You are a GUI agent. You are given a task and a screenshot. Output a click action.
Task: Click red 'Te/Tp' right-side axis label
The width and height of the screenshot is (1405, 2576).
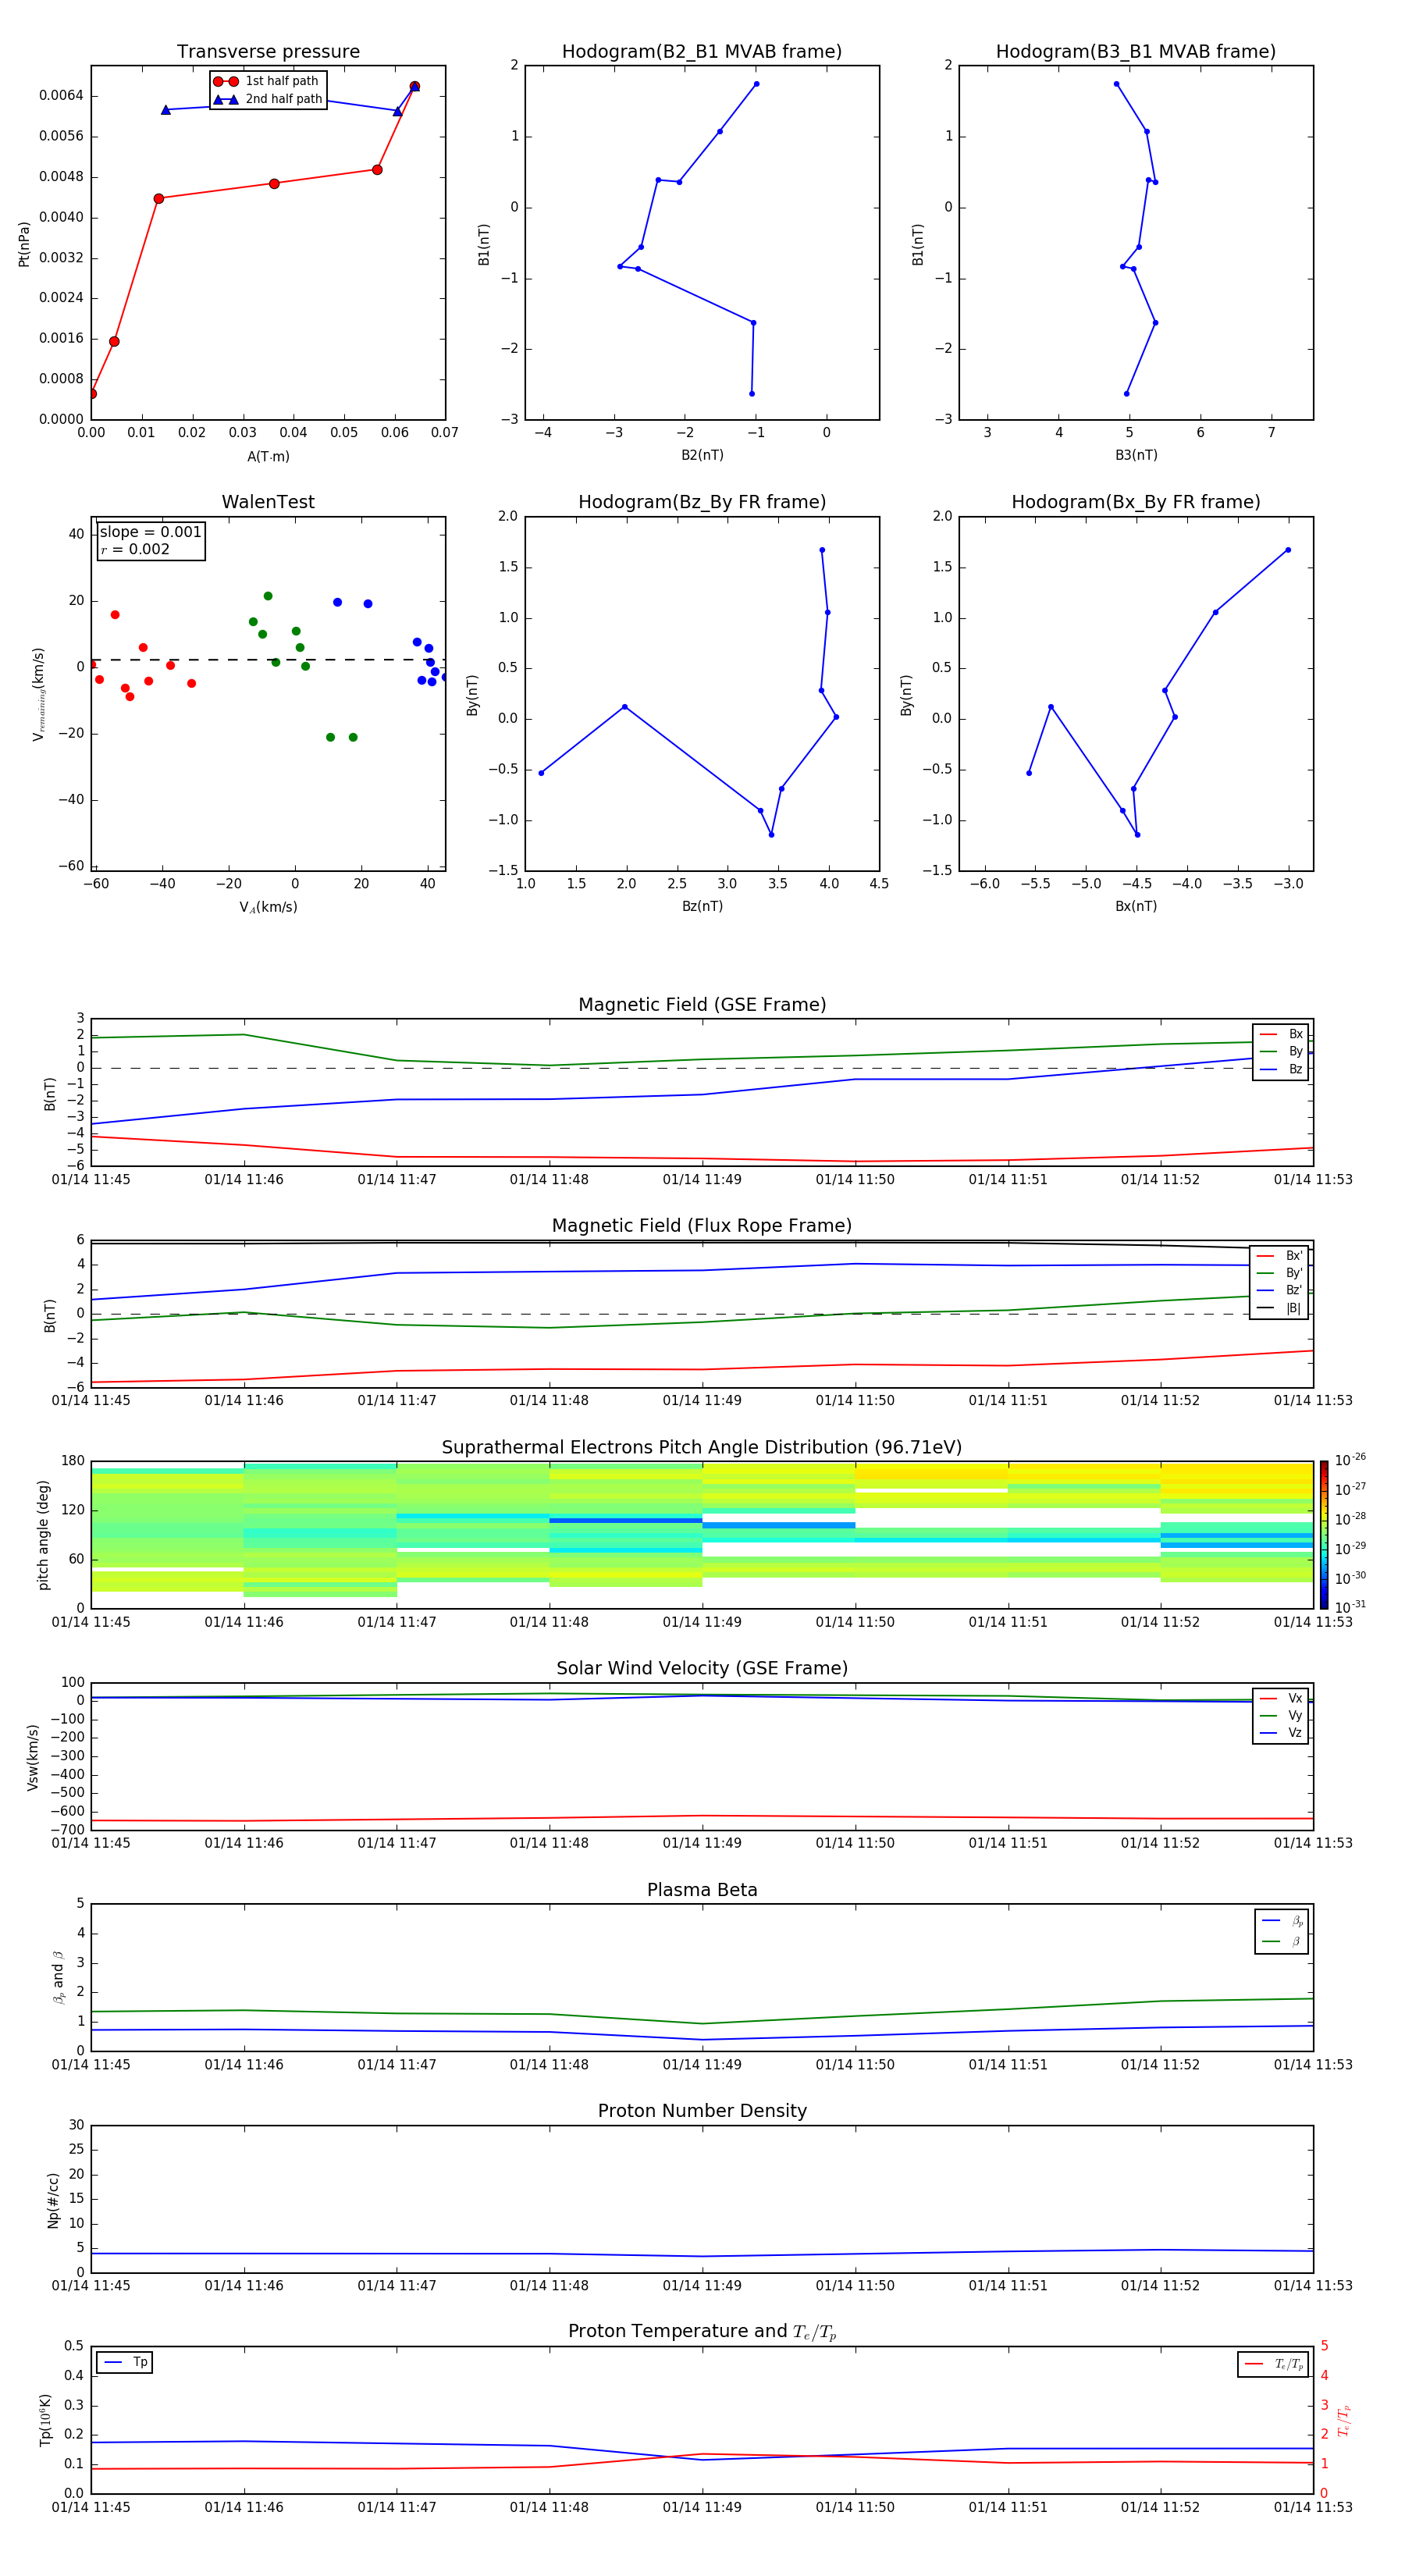pos(1344,2420)
